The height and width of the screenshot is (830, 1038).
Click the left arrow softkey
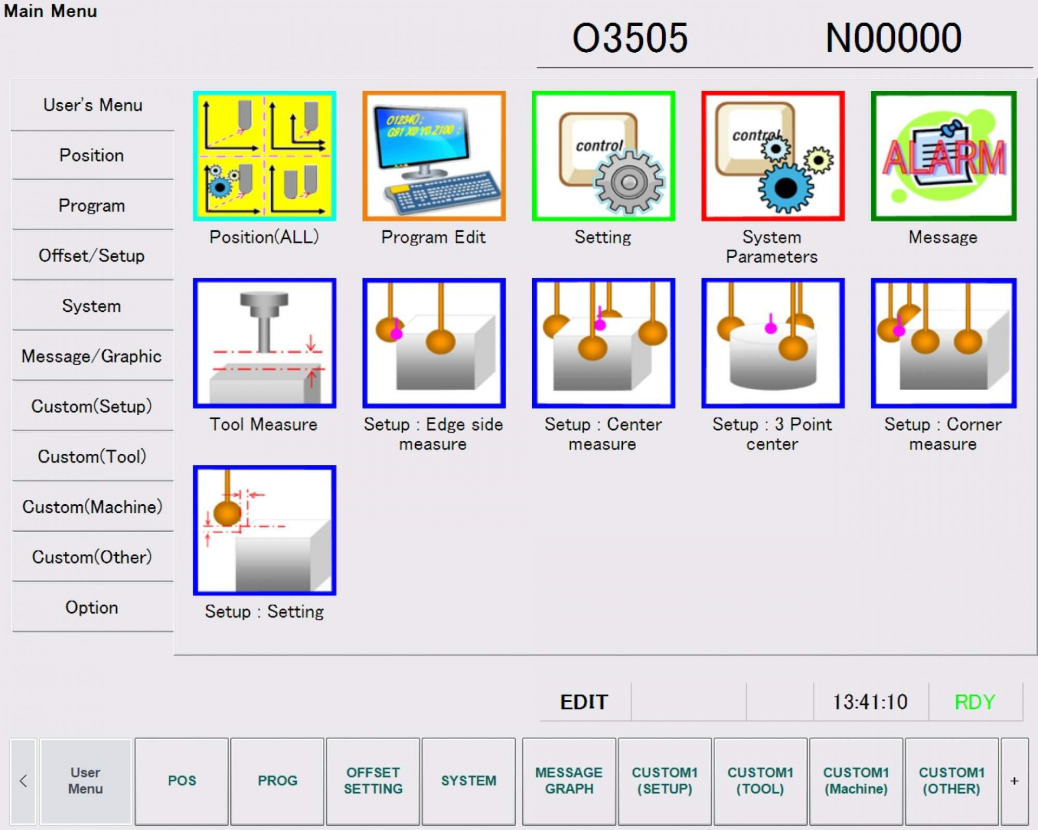[23, 780]
